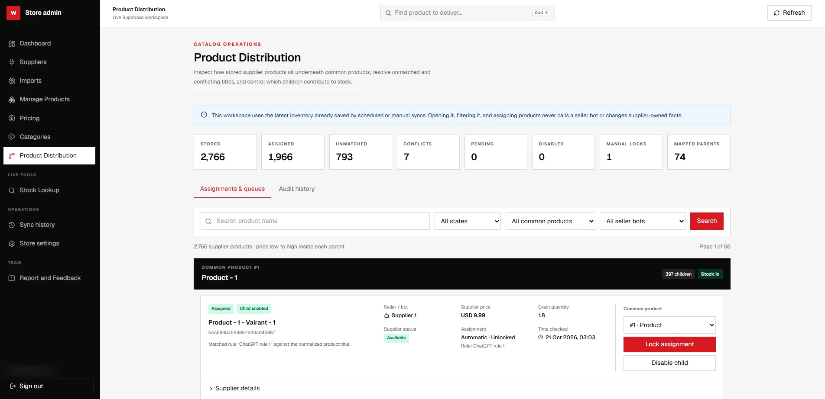Click the Manage Products cubes icon
This screenshot has width=825, height=399.
coord(12,100)
